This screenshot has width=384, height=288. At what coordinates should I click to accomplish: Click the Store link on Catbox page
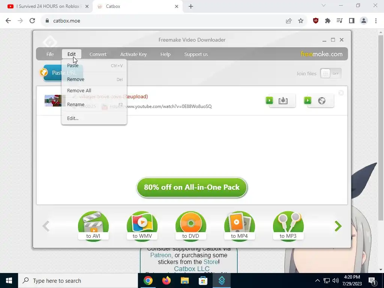(210, 262)
